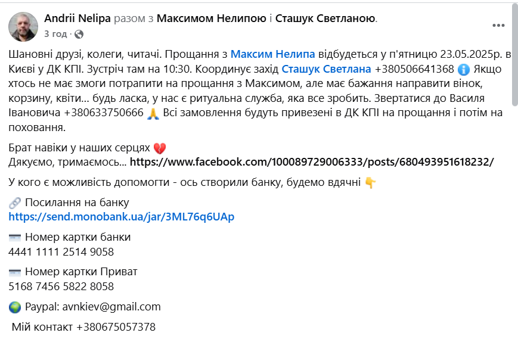Open the post options three-dot menu
The image size is (518, 339).
coord(498,25)
